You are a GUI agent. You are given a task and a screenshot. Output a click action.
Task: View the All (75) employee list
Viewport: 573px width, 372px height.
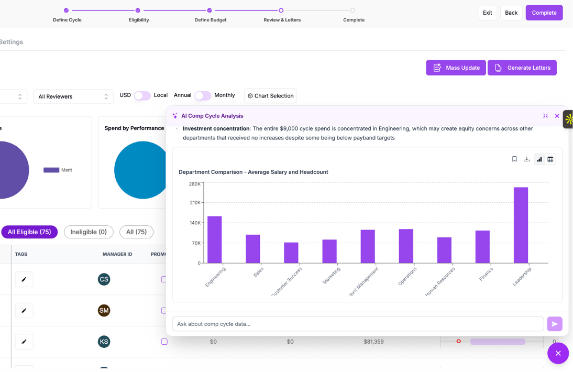pos(136,232)
